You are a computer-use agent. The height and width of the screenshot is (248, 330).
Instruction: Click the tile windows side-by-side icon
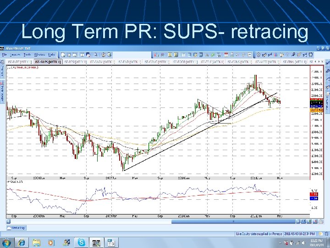[82, 55]
